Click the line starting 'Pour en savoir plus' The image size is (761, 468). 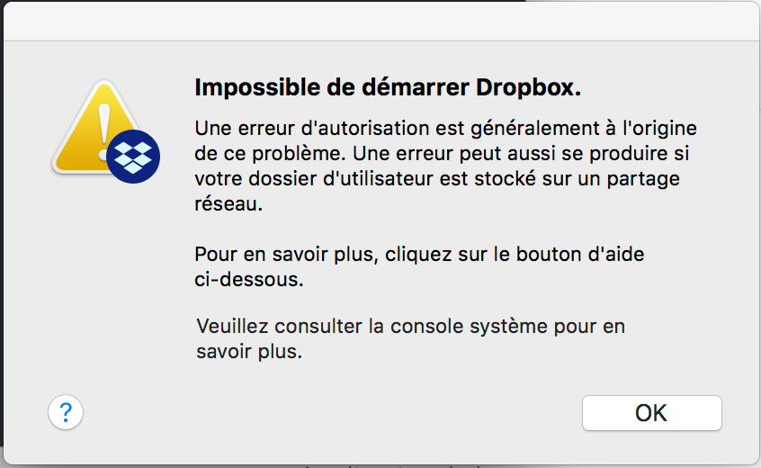419,255
